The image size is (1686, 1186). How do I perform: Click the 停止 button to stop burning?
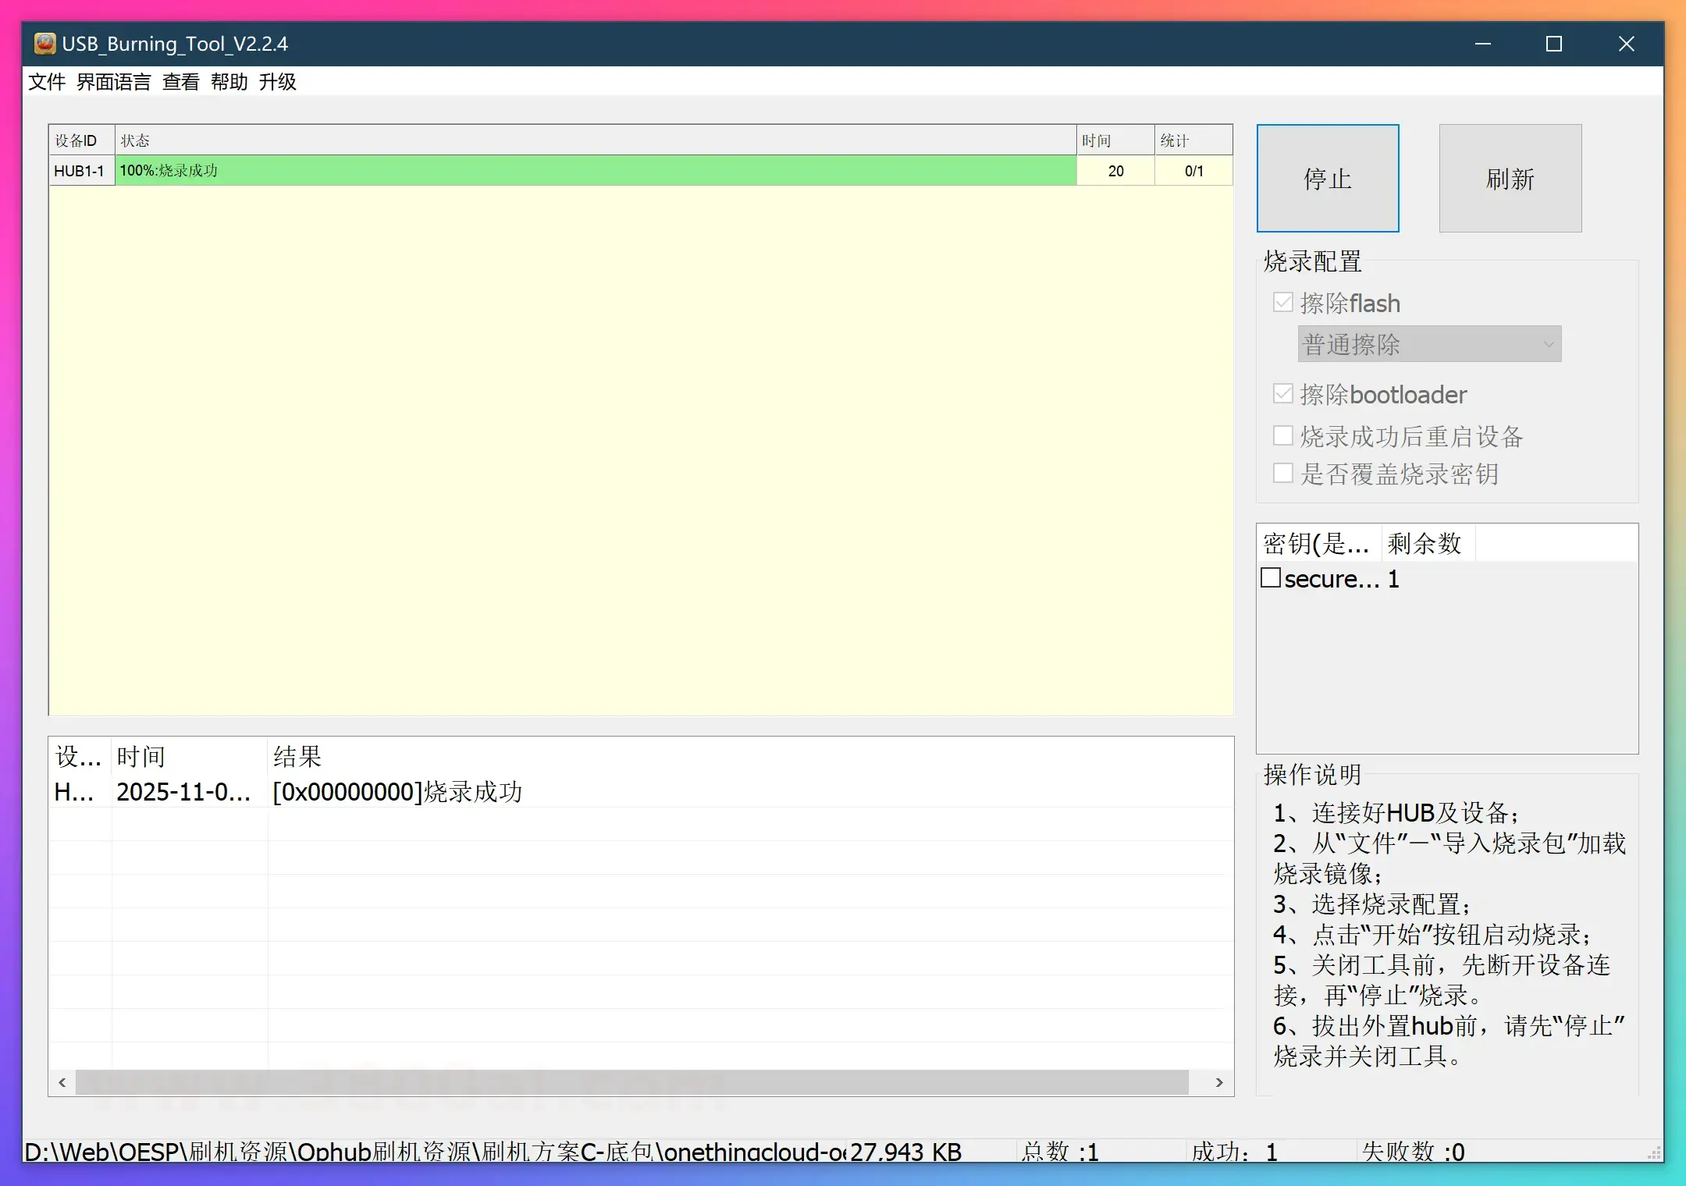(x=1327, y=178)
